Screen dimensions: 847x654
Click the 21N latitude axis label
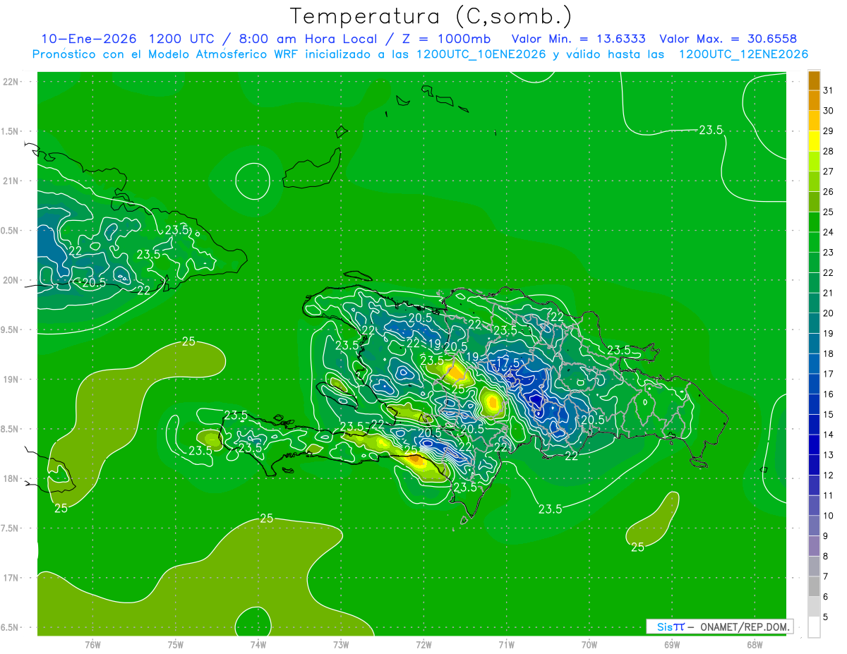pos(11,181)
